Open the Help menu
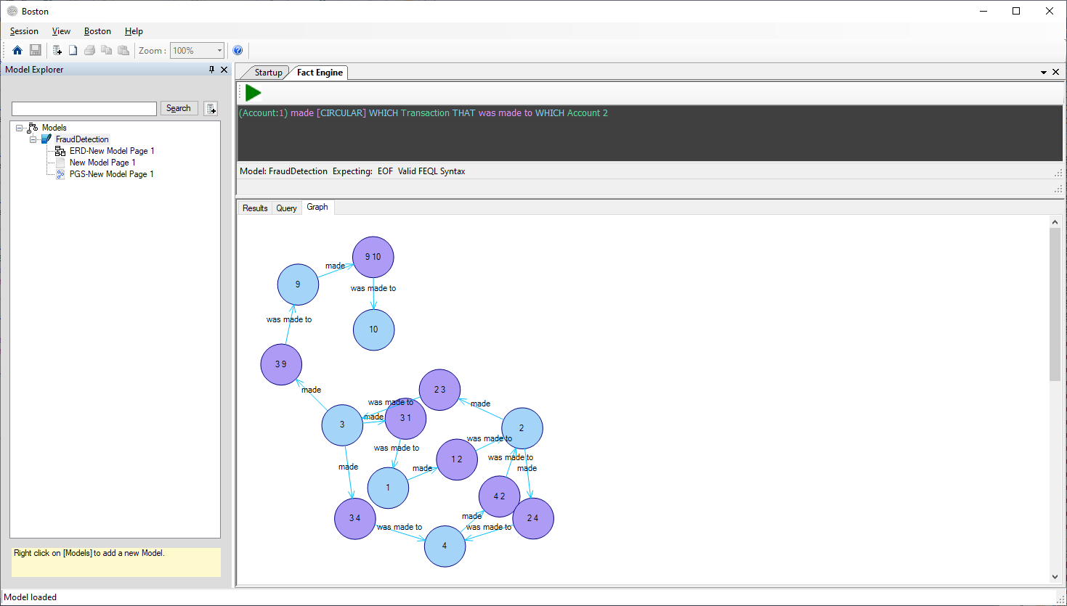The width and height of the screenshot is (1067, 606). (134, 31)
